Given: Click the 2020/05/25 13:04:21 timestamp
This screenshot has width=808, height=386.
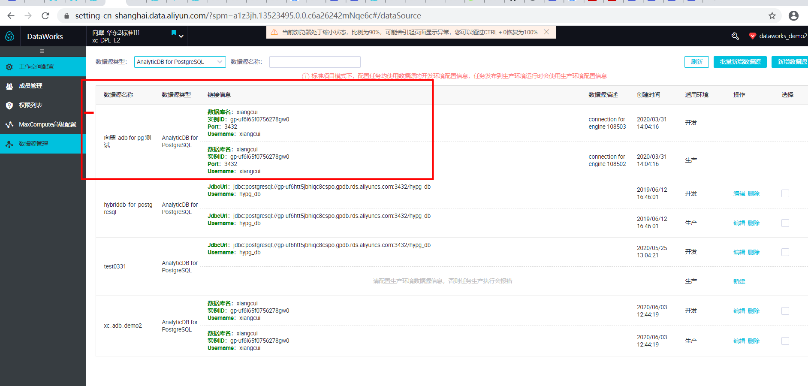Looking at the screenshot, I should coord(652,252).
